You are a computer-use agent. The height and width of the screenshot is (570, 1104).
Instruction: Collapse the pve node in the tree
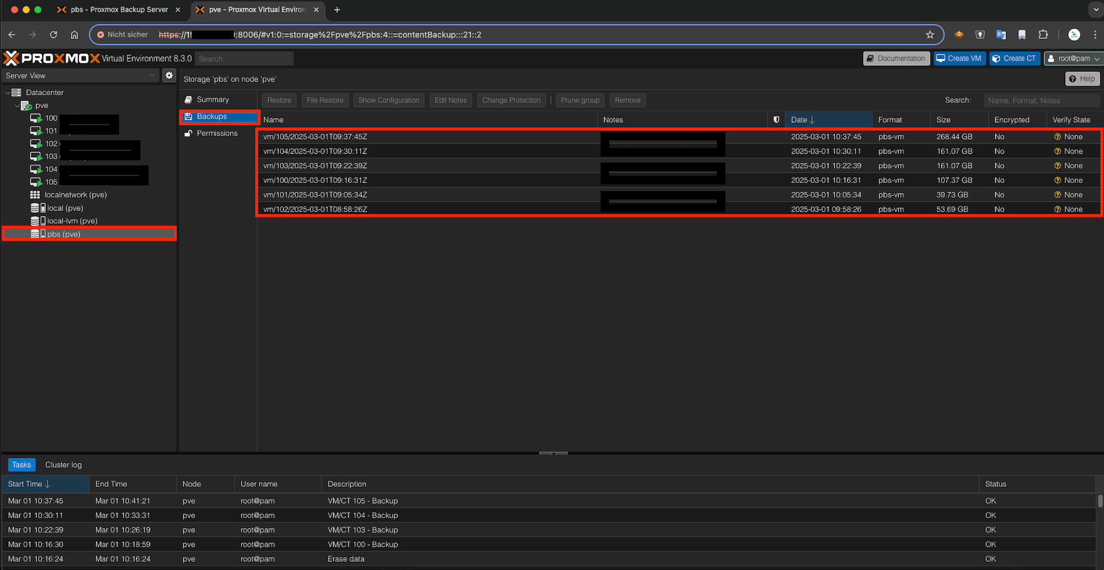coord(17,105)
